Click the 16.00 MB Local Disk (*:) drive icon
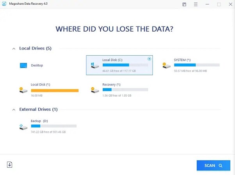The image size is (235, 175). [x=23, y=90]
